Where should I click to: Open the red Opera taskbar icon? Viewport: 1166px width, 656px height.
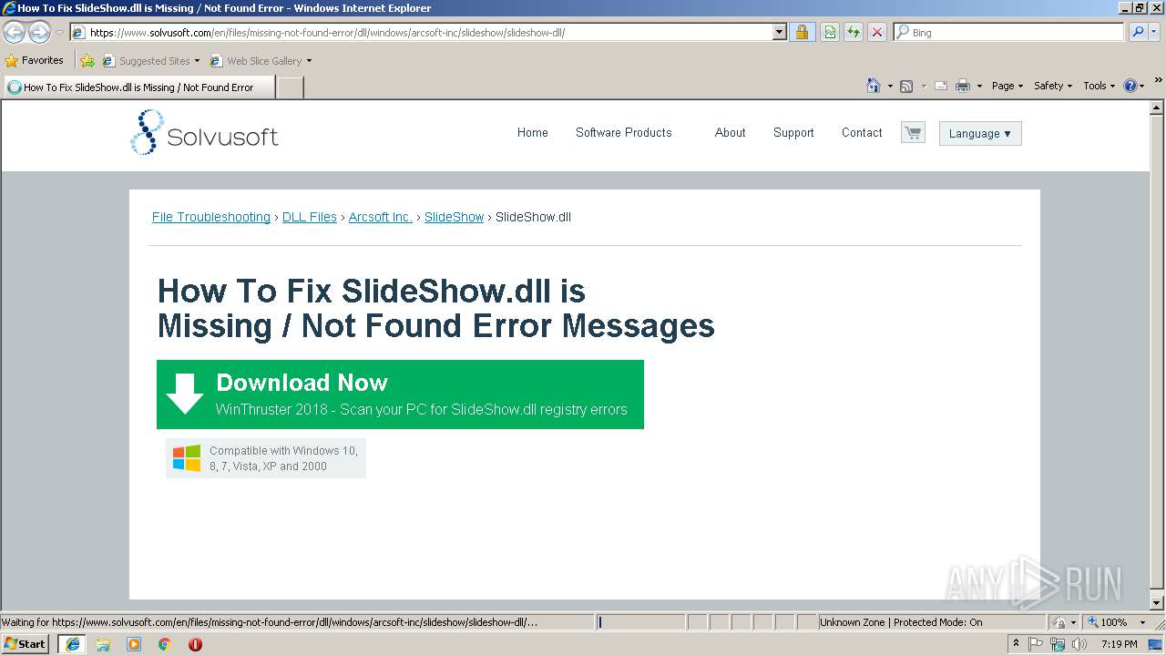coord(195,644)
